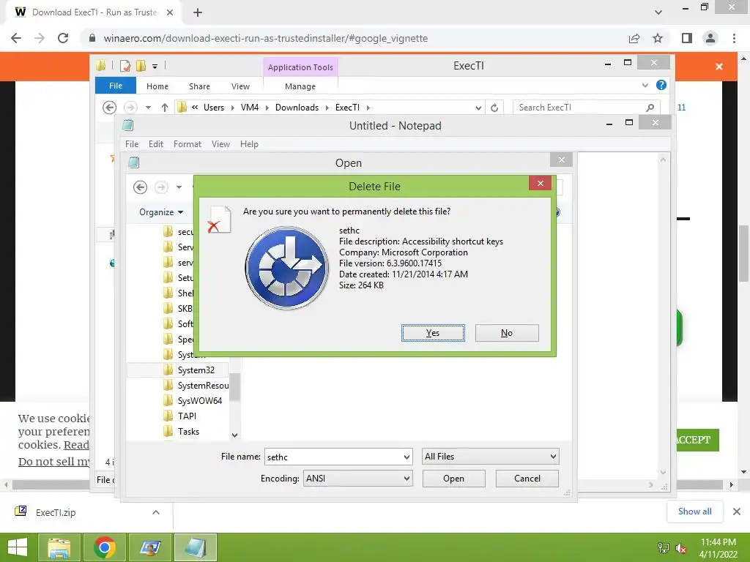Refresh the ExecTI Explorer folder
This screenshot has width=750, height=562.
tap(494, 108)
